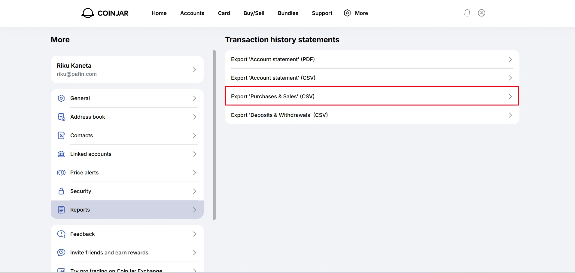Image resolution: width=575 pixels, height=273 pixels.
Task: Click the Security padlock icon
Action: (61, 191)
